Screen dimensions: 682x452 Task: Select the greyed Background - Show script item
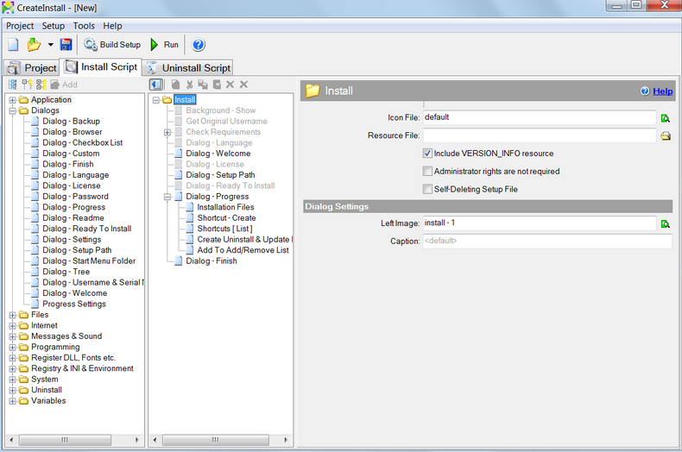[221, 110]
